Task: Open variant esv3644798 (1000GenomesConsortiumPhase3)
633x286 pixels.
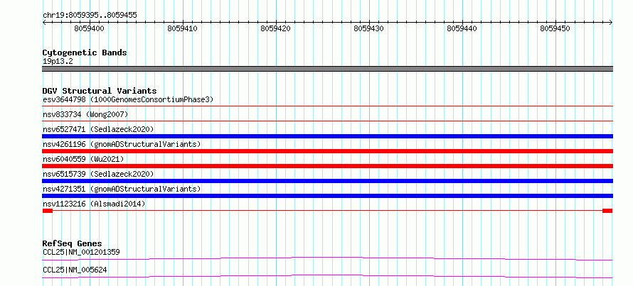Action: point(128,99)
